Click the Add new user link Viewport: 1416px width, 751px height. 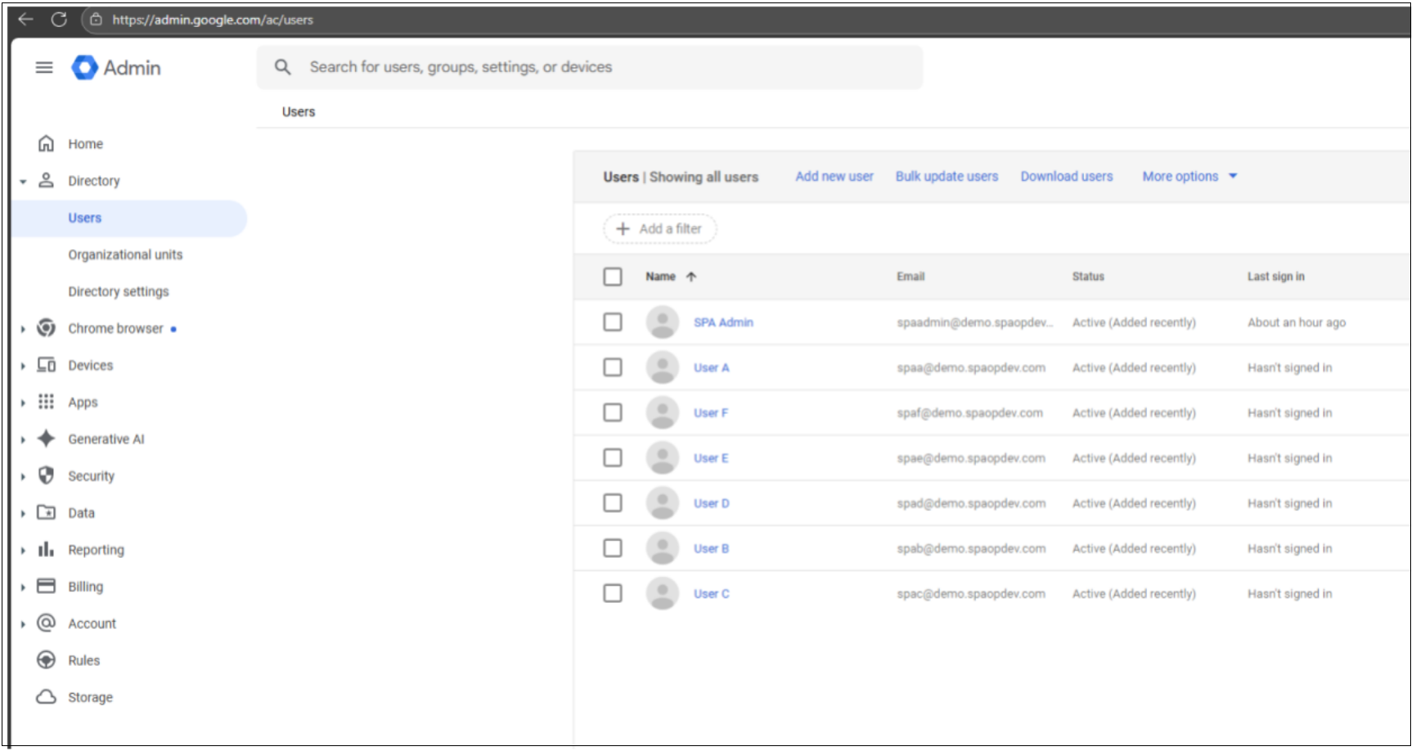(834, 177)
